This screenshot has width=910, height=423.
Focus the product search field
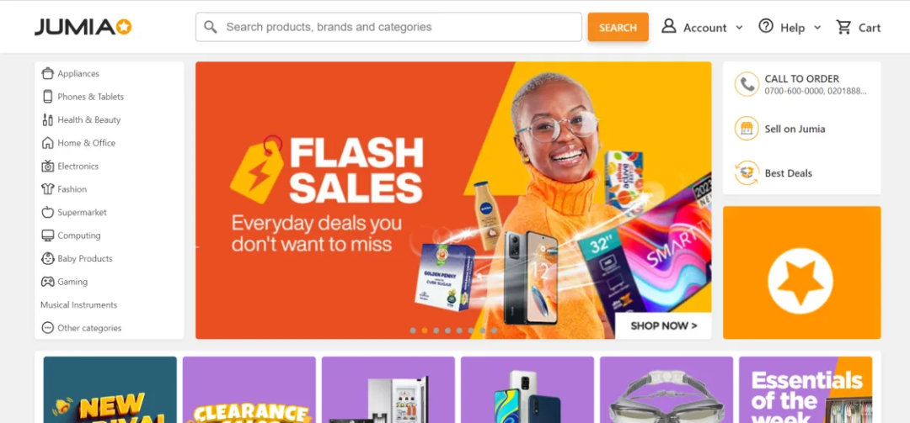pyautogui.click(x=388, y=27)
